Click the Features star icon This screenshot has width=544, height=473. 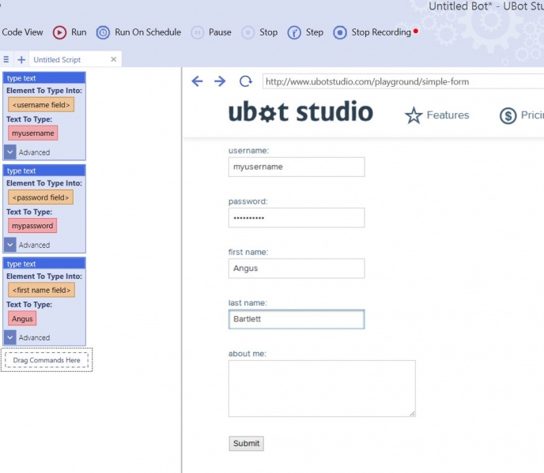414,115
